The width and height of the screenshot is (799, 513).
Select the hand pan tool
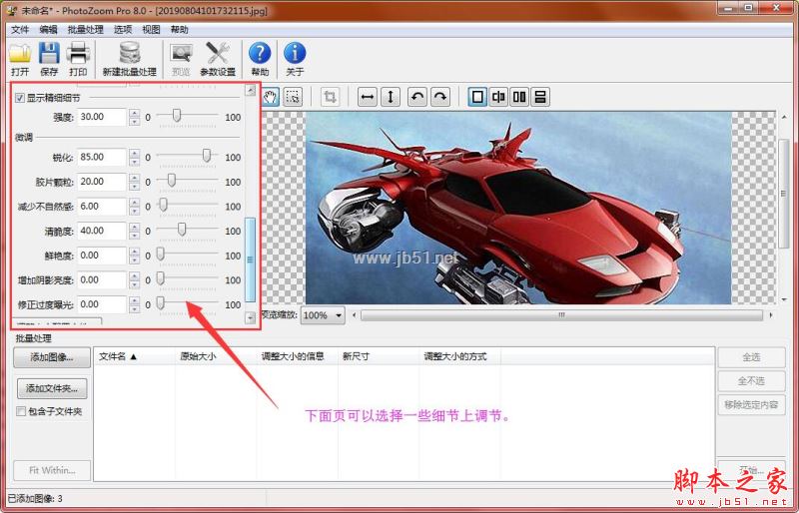point(270,97)
